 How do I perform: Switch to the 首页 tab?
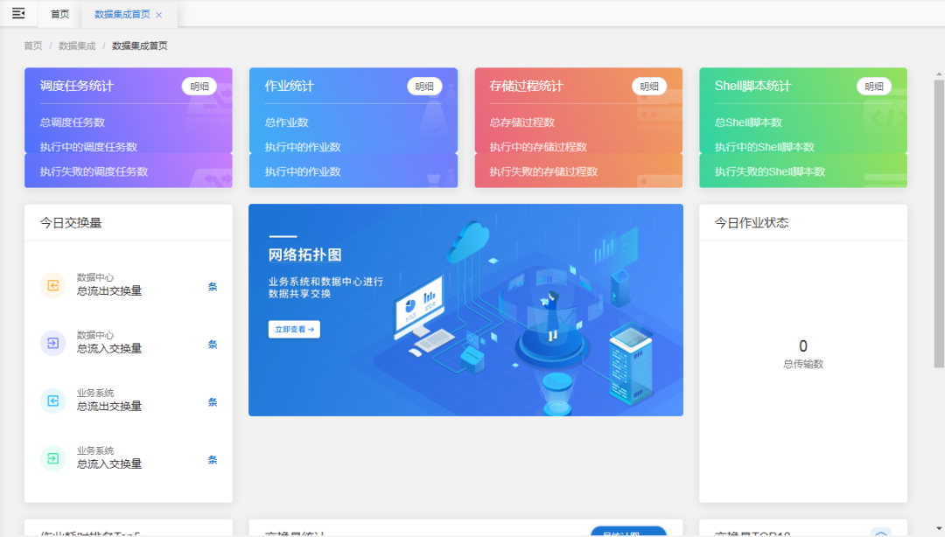click(x=59, y=13)
